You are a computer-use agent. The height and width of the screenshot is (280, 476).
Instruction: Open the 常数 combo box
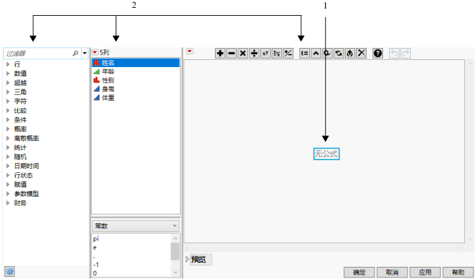pos(135,226)
